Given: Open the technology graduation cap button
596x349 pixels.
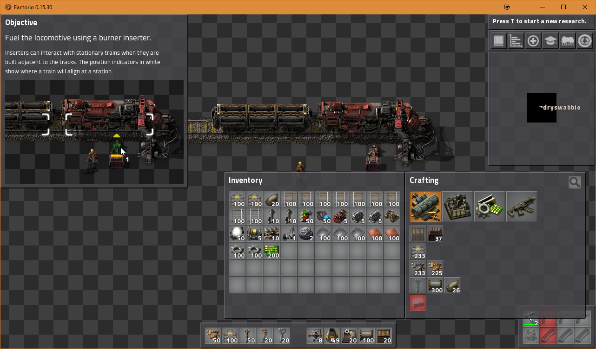Looking at the screenshot, I should point(550,41).
